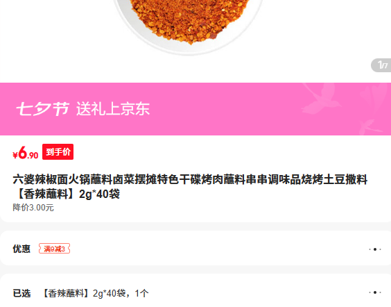Viewport: 391px width, 307px height.
Task: Tap the ¥6.90 price
Action: 25,153
